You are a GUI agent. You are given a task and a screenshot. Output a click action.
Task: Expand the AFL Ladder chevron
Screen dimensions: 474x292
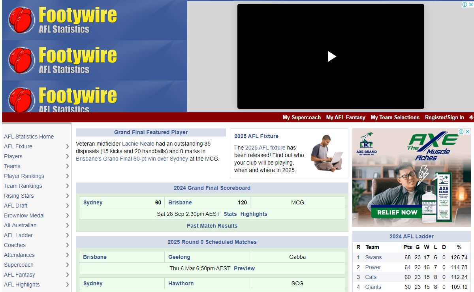click(67, 235)
